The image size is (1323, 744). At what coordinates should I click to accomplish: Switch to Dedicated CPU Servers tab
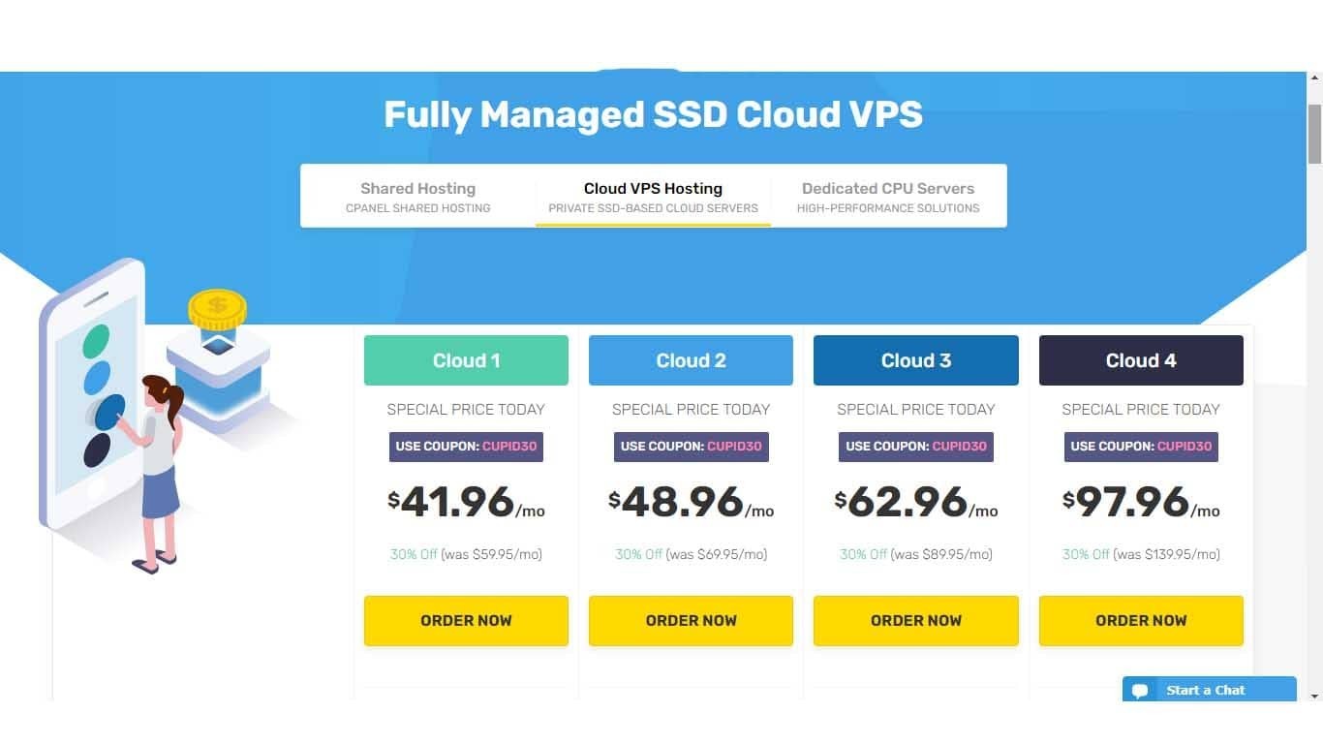point(888,196)
